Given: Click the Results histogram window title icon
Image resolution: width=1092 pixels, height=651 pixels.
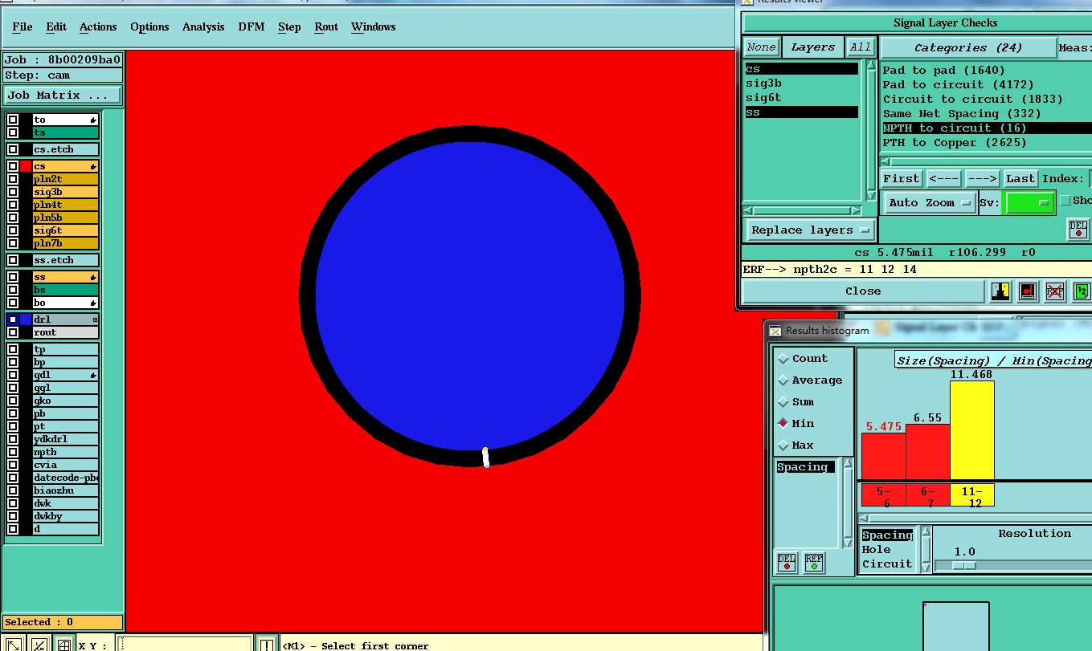Looking at the screenshot, I should (775, 331).
